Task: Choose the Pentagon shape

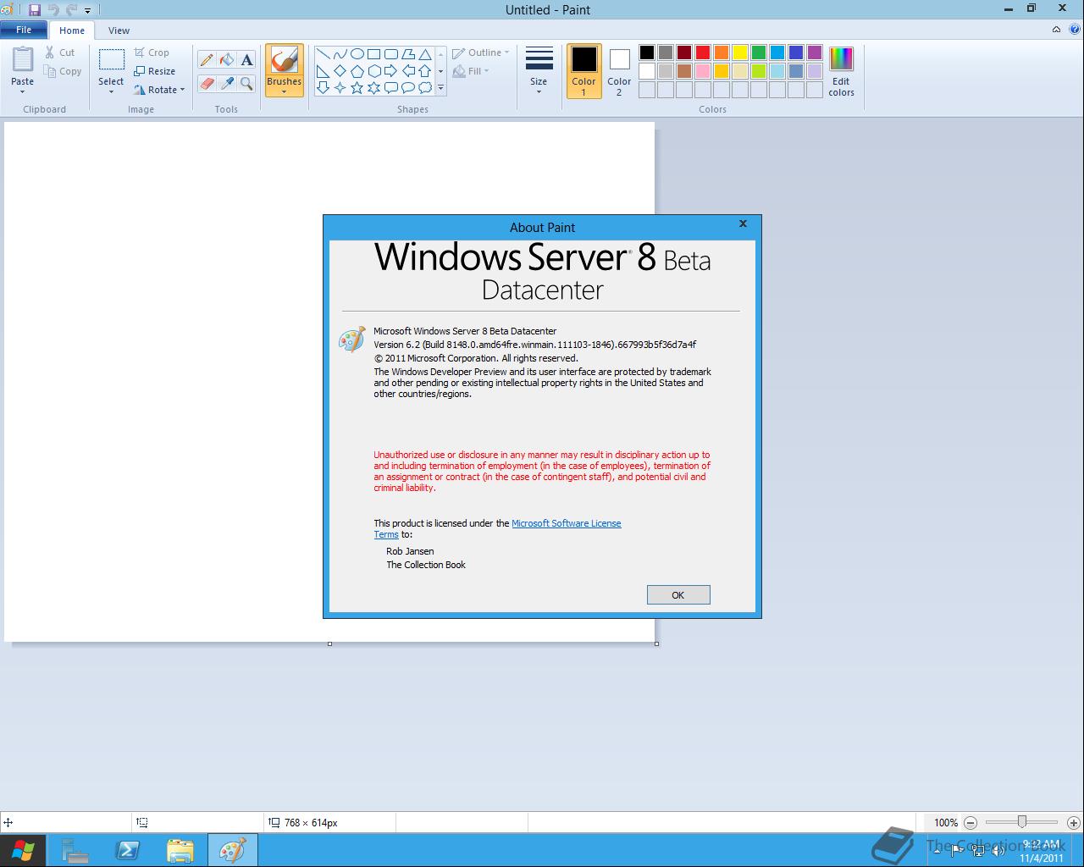Action: click(357, 71)
